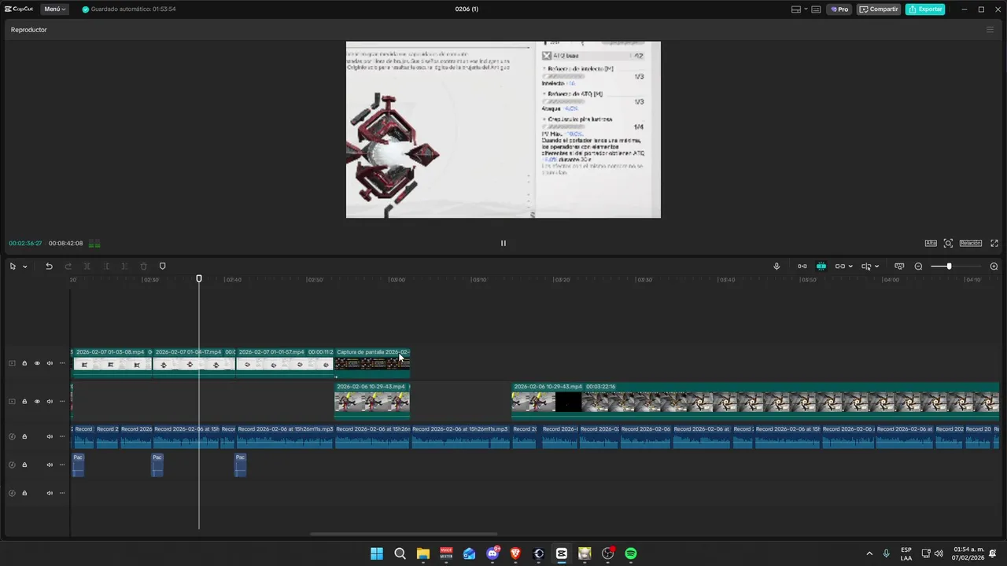Expand the preview axis dropdown arrow

coord(876,266)
